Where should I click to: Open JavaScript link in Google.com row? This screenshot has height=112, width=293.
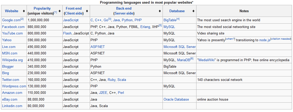(x=71, y=20)
